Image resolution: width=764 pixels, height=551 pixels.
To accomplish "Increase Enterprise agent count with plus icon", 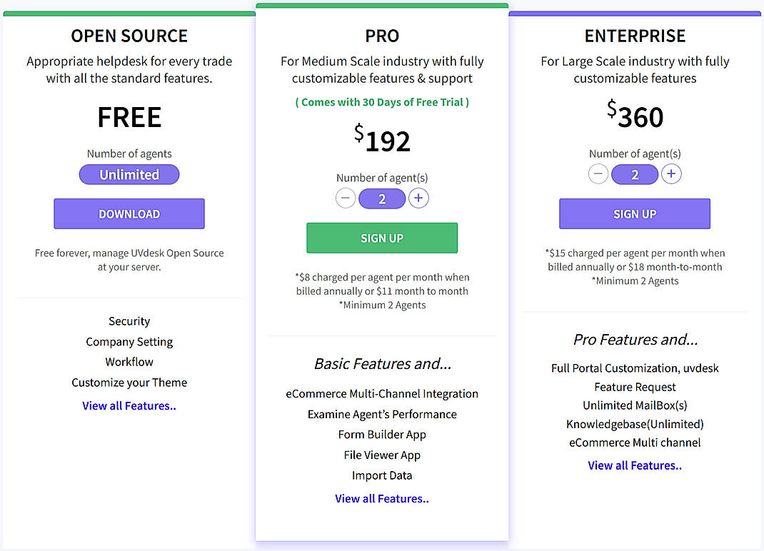I will [x=671, y=173].
